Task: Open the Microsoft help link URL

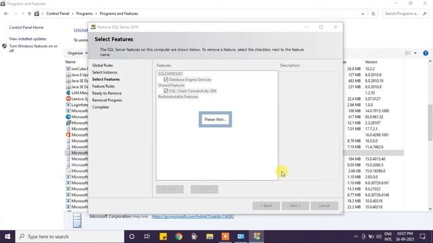Action: [193, 217]
